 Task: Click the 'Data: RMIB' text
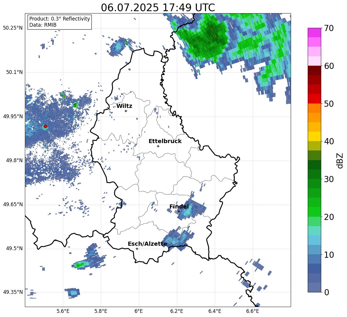point(43,25)
